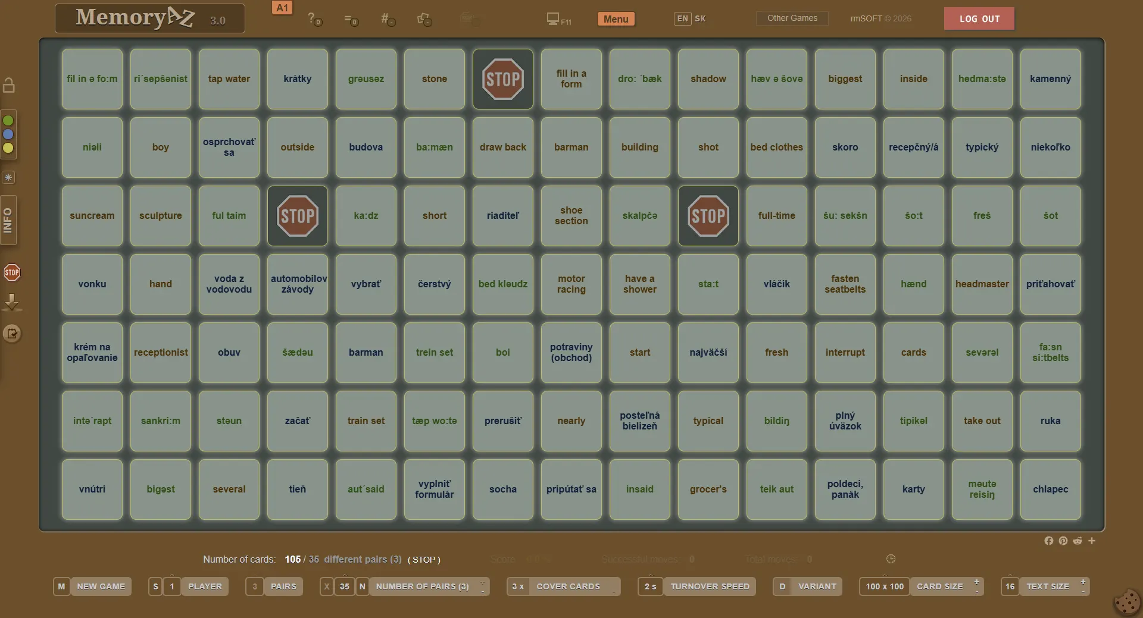Open the Number of Pairs (3) dropdown

coord(429,586)
